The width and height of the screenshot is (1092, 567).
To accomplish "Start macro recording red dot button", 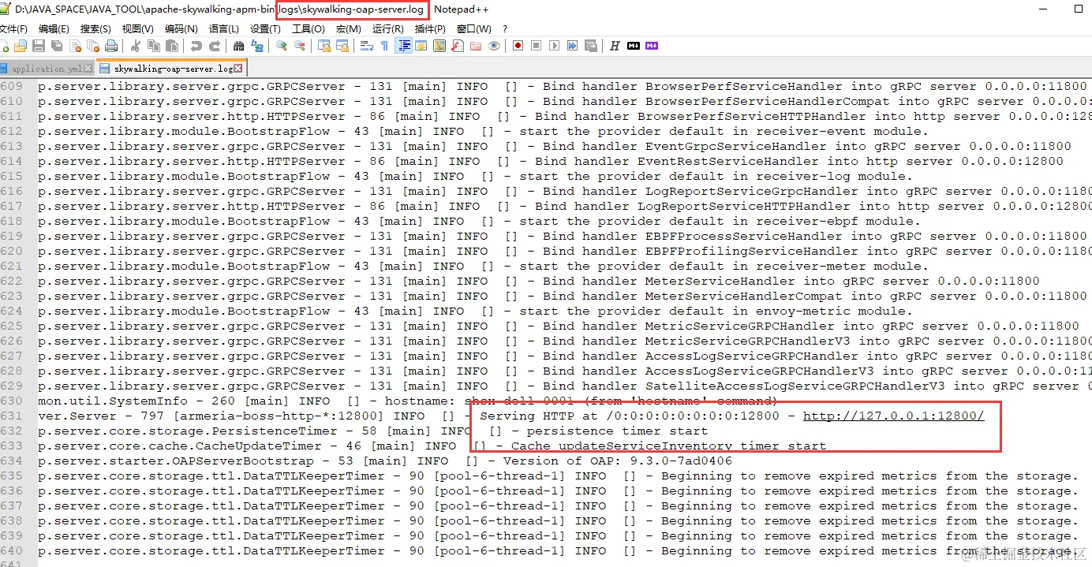I will [x=518, y=46].
